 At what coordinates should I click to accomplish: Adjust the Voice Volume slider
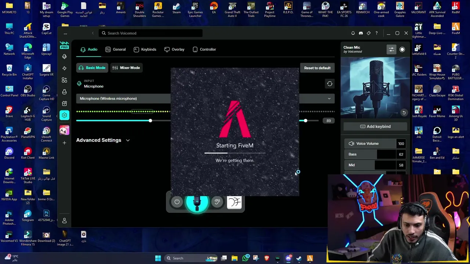tap(370, 143)
